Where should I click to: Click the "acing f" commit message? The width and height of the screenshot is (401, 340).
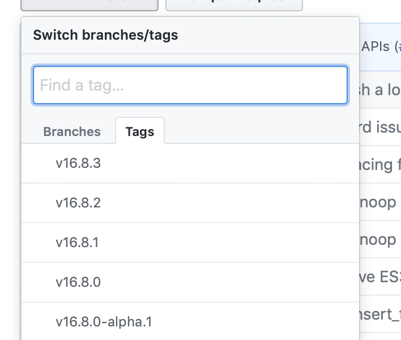tap(380, 165)
